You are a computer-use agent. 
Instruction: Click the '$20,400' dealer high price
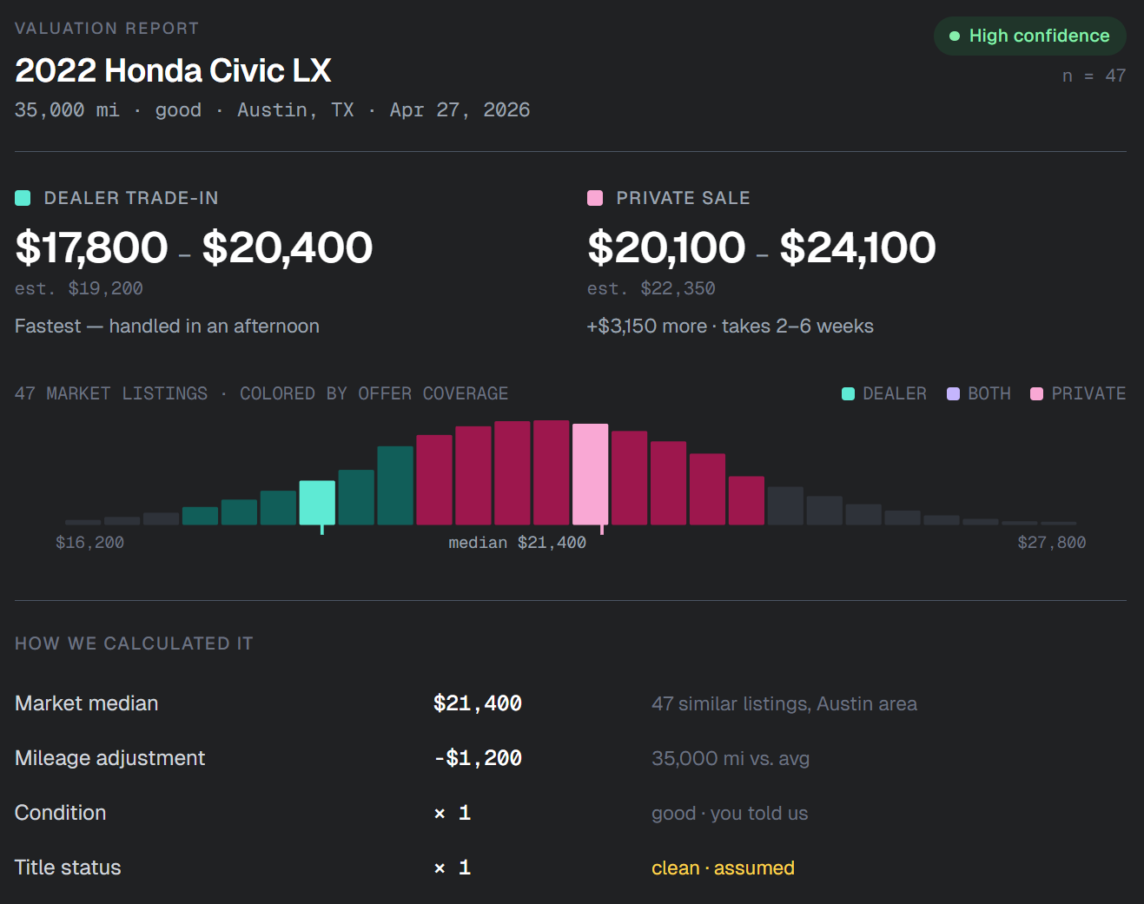(x=288, y=247)
